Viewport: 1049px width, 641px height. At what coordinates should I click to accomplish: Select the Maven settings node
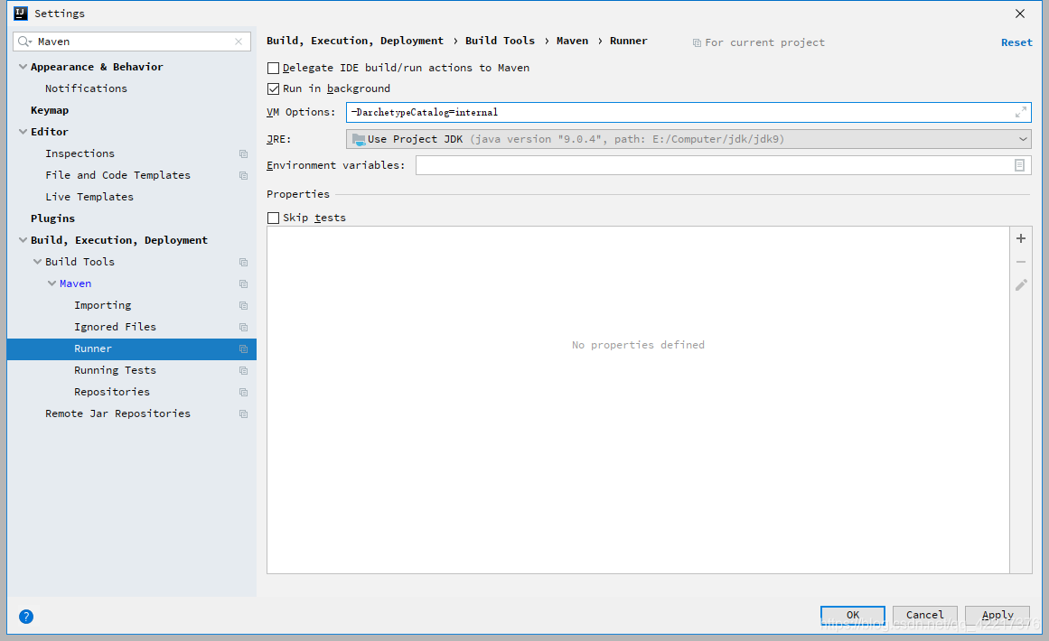pyautogui.click(x=76, y=283)
